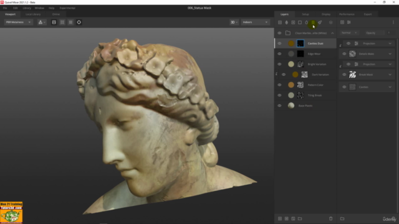The height and width of the screenshot is (224, 399).
Task: Click the Bright Variation beige color swatch
Action: 291,64
